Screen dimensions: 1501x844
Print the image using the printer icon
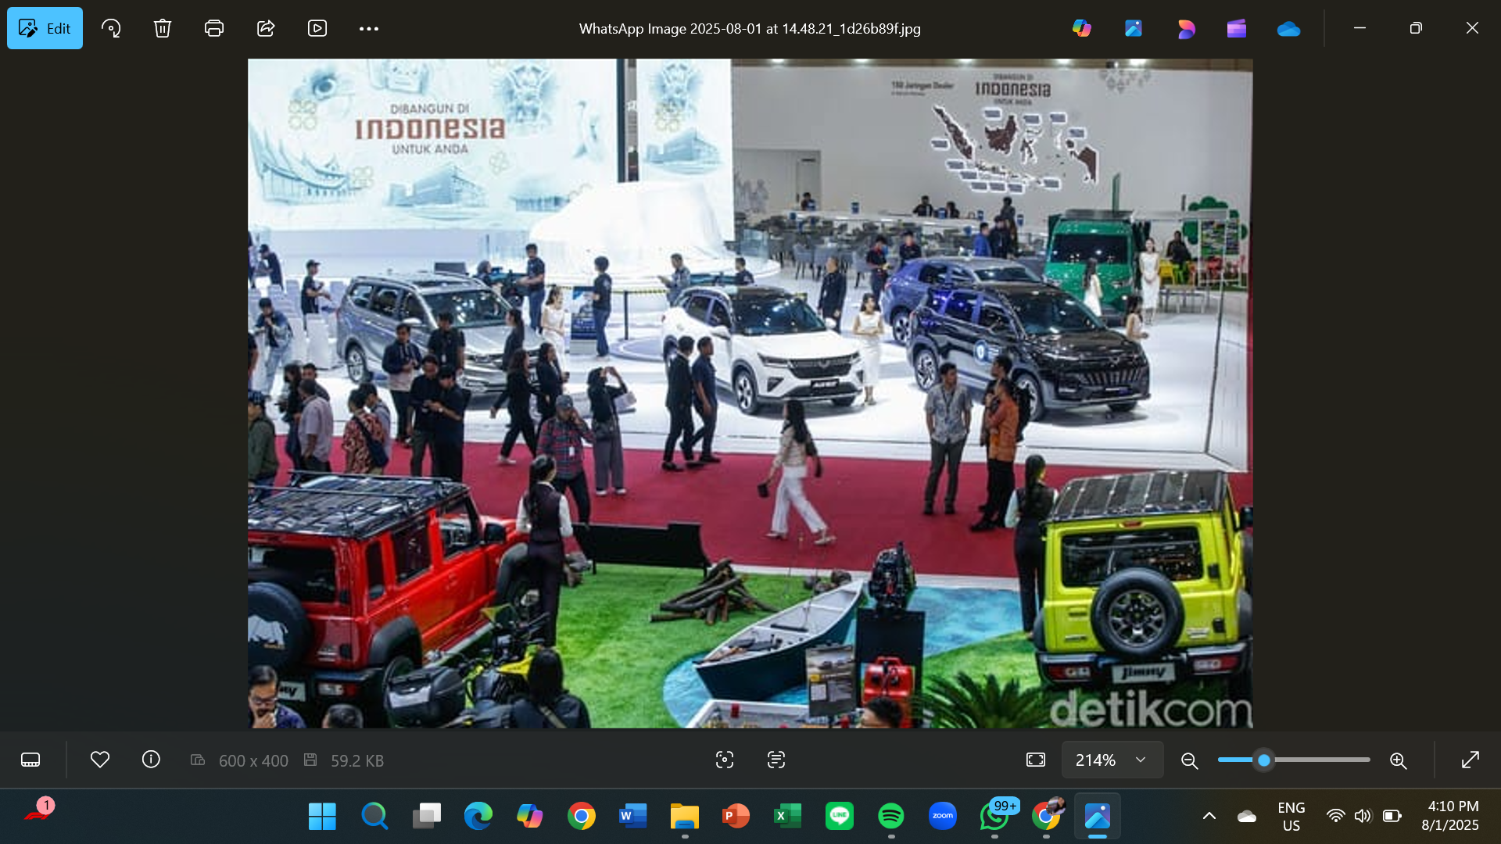click(214, 28)
